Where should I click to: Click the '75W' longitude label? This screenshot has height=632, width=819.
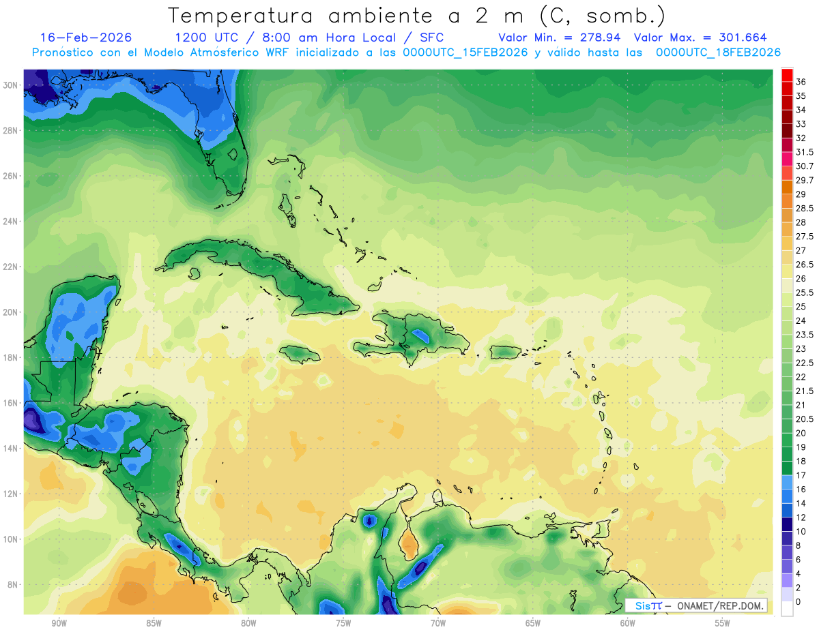coord(343,623)
